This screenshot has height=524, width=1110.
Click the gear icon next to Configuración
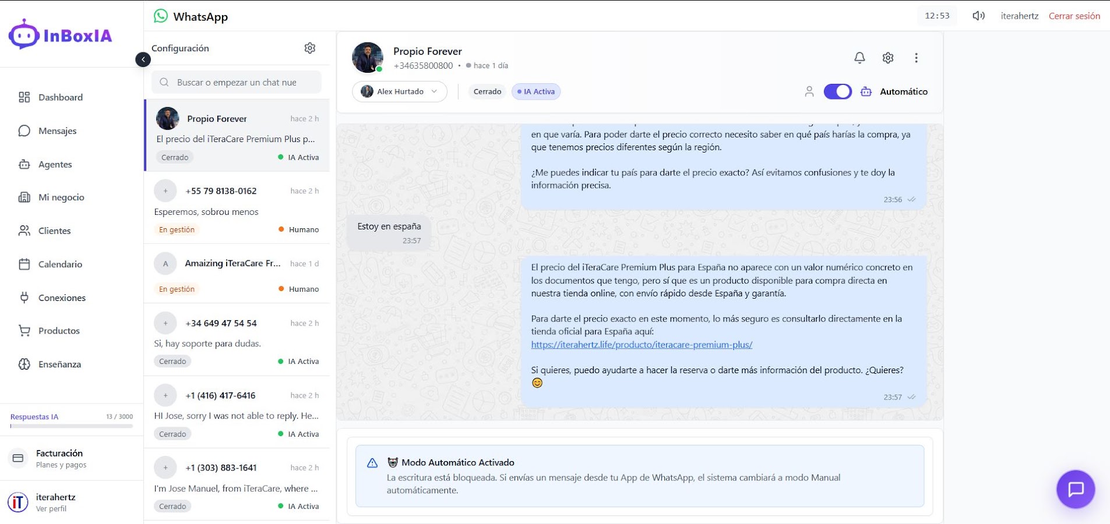pyautogui.click(x=310, y=48)
